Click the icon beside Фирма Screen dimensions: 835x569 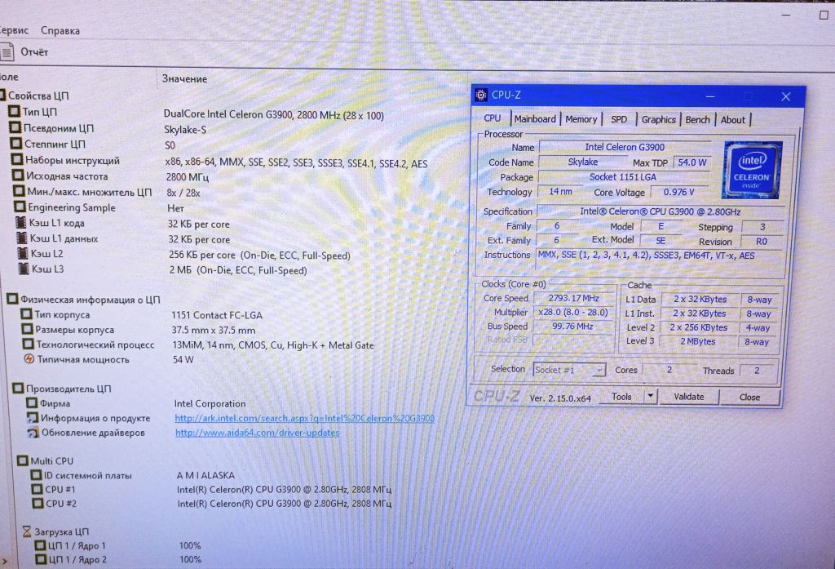pyautogui.click(x=32, y=403)
